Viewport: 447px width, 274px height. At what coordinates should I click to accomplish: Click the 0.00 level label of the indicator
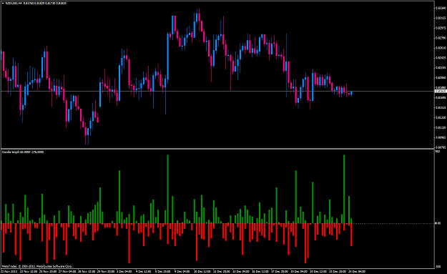pos(438,223)
